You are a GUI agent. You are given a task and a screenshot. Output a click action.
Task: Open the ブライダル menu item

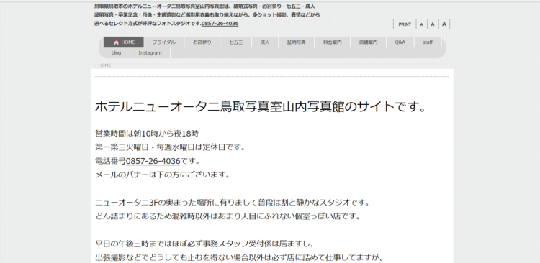(x=164, y=42)
